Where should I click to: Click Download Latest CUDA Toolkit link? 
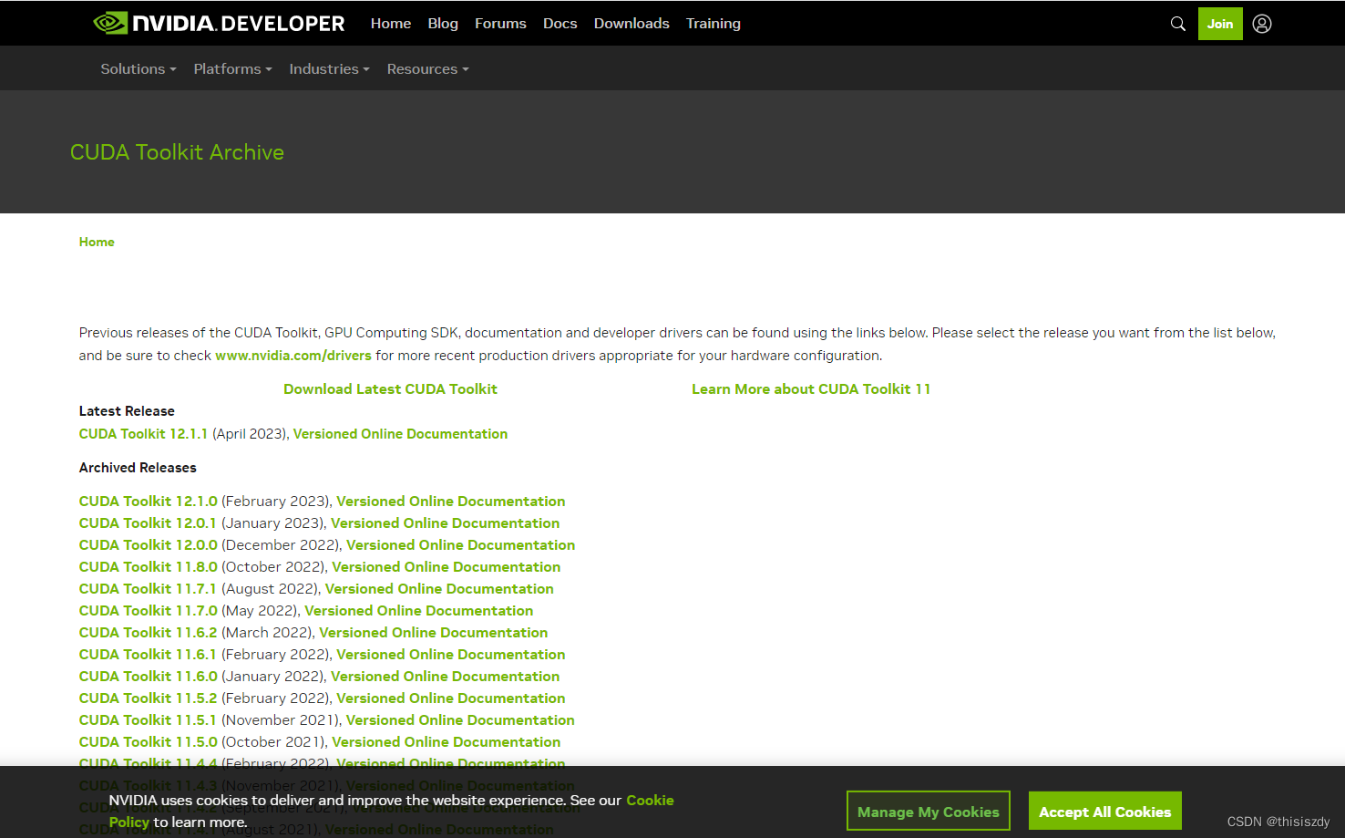coord(390,389)
